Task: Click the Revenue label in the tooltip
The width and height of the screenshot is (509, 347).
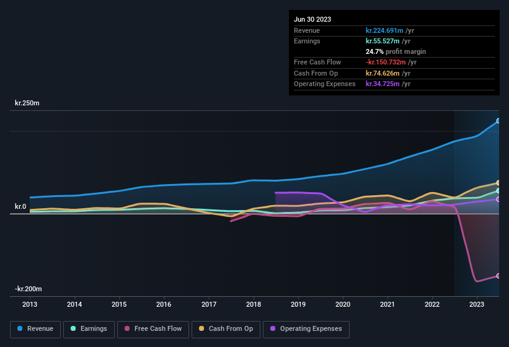Action: pos(307,30)
